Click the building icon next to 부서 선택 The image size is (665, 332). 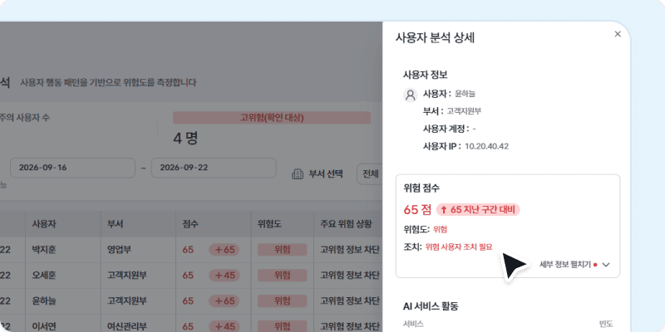click(298, 174)
